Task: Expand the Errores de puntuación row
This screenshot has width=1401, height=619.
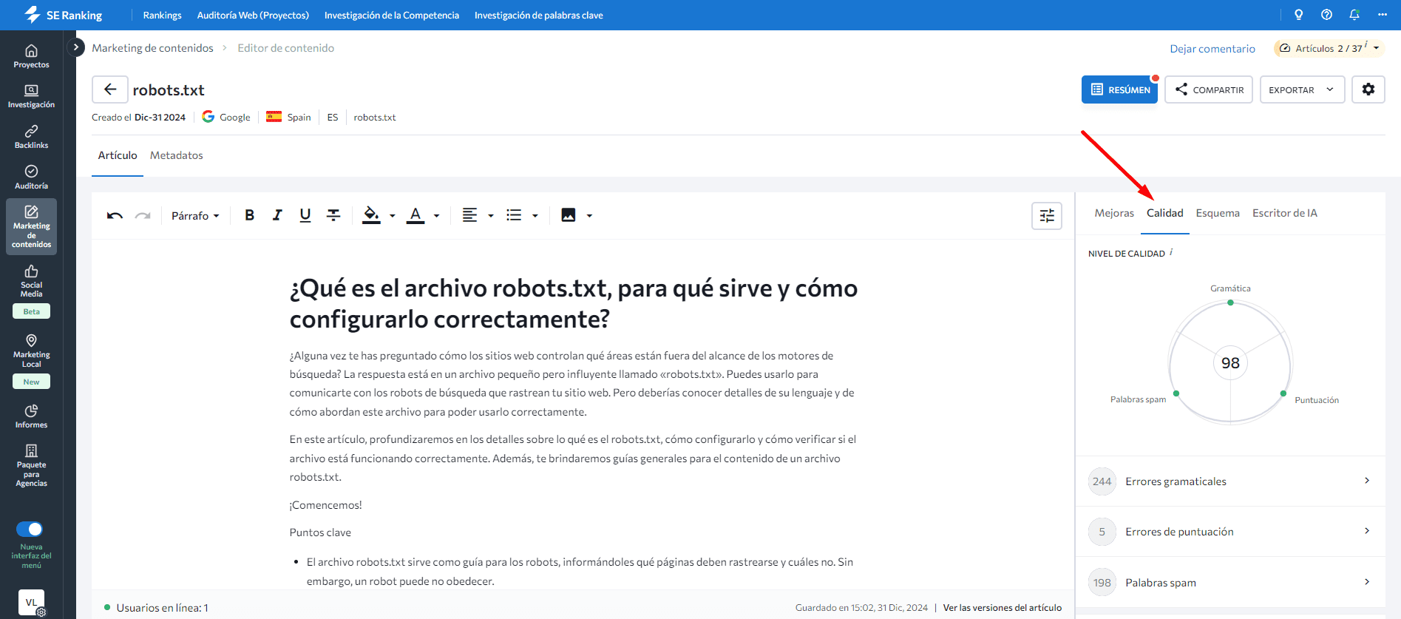Action: coord(1230,532)
